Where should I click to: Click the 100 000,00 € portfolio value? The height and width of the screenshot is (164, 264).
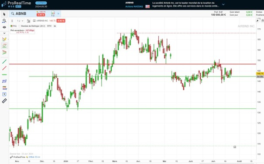point(218,15)
